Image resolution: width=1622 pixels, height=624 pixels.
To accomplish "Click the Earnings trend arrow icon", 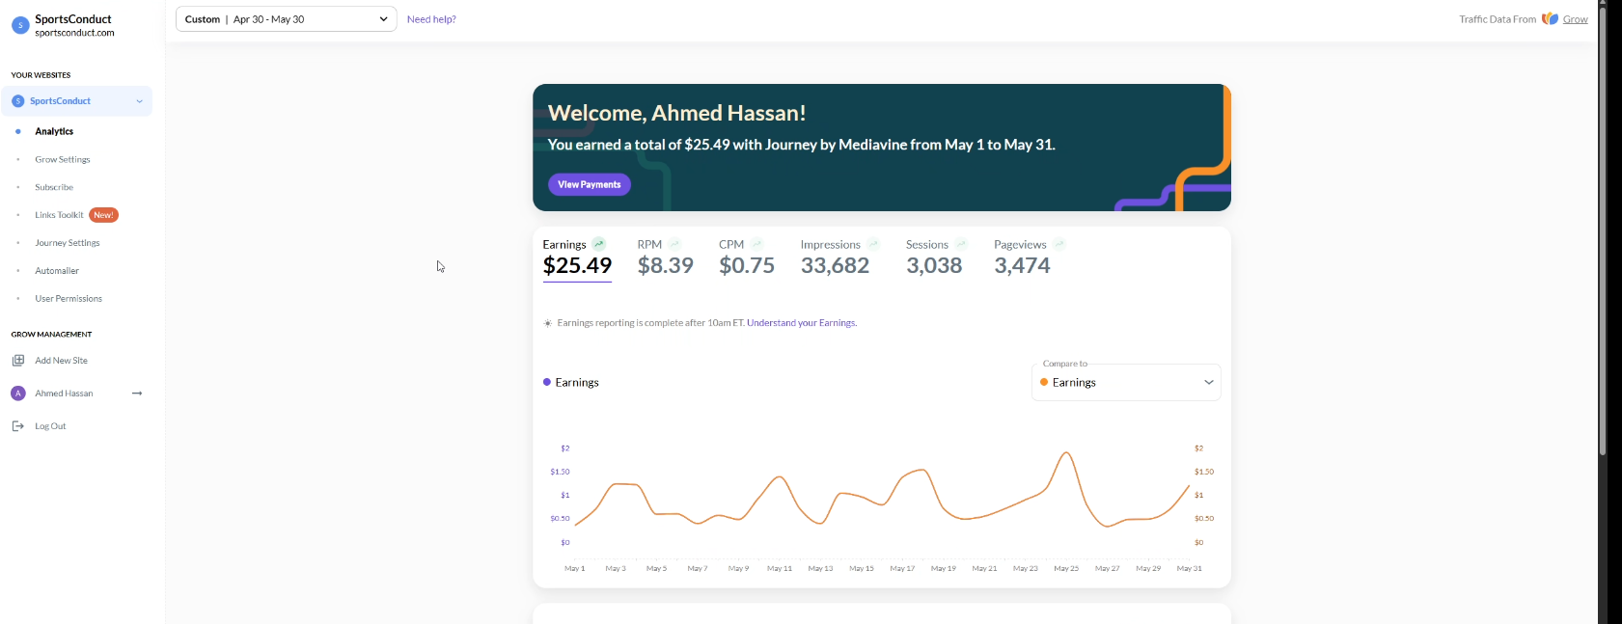I will click(x=599, y=244).
